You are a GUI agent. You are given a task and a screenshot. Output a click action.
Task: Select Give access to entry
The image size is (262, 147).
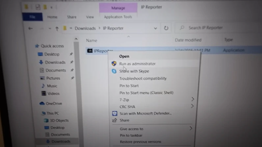tap(131, 129)
